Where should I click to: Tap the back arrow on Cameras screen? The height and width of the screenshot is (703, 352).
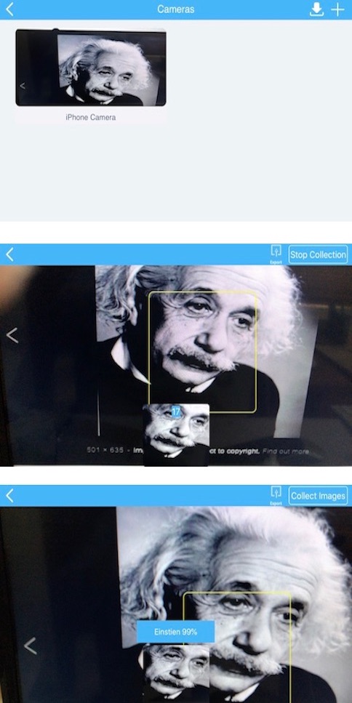coord(9,9)
